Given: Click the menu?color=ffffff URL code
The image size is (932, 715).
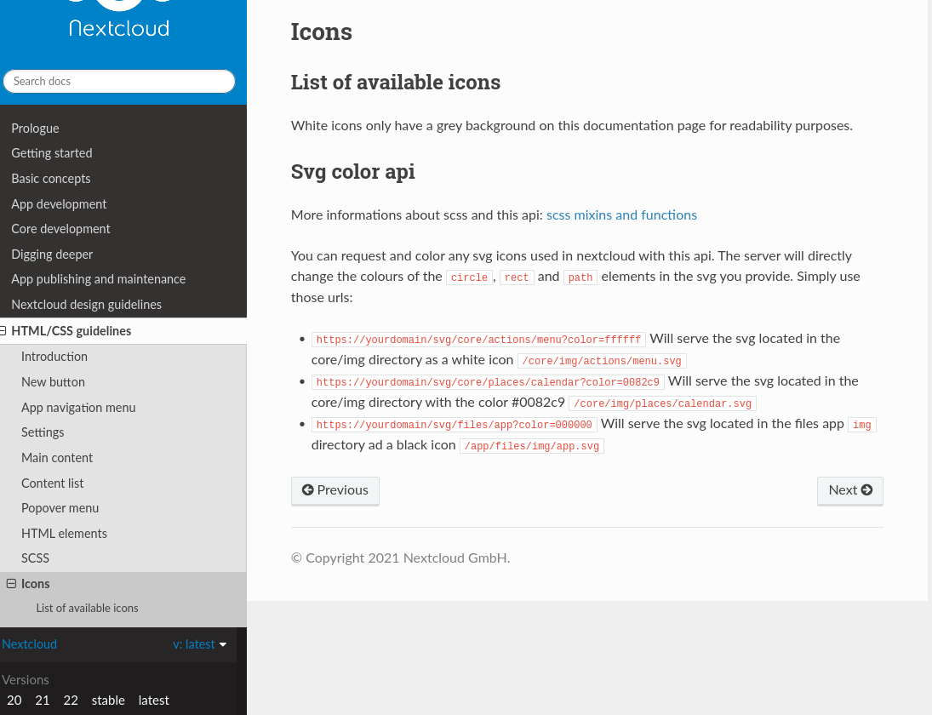Looking at the screenshot, I should click(478, 340).
